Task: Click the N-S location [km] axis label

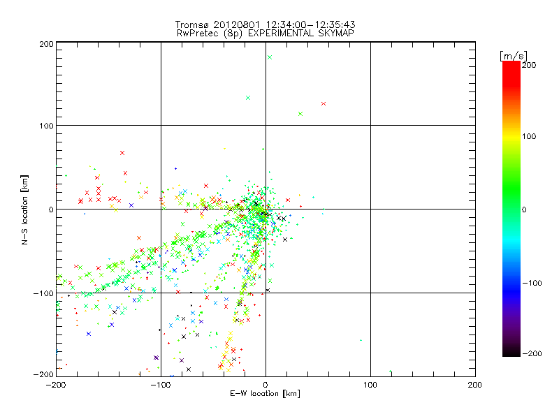Action: (x=24, y=210)
